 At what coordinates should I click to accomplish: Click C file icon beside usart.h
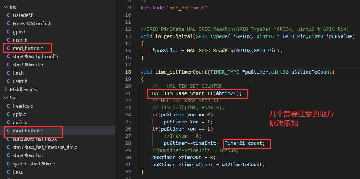[9, 81]
